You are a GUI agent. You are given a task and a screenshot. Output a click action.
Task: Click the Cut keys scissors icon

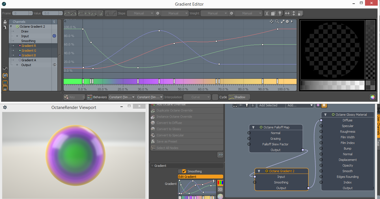coord(267,13)
